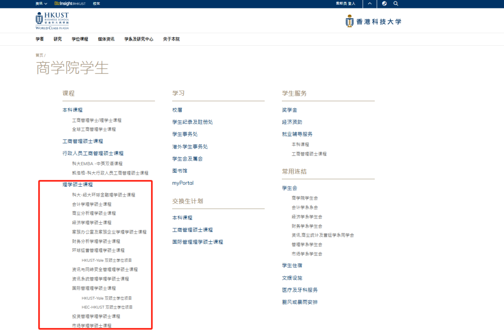The height and width of the screenshot is (330, 504).
Task: Open 颱风或暴雨安排 link
Action: click(300, 302)
